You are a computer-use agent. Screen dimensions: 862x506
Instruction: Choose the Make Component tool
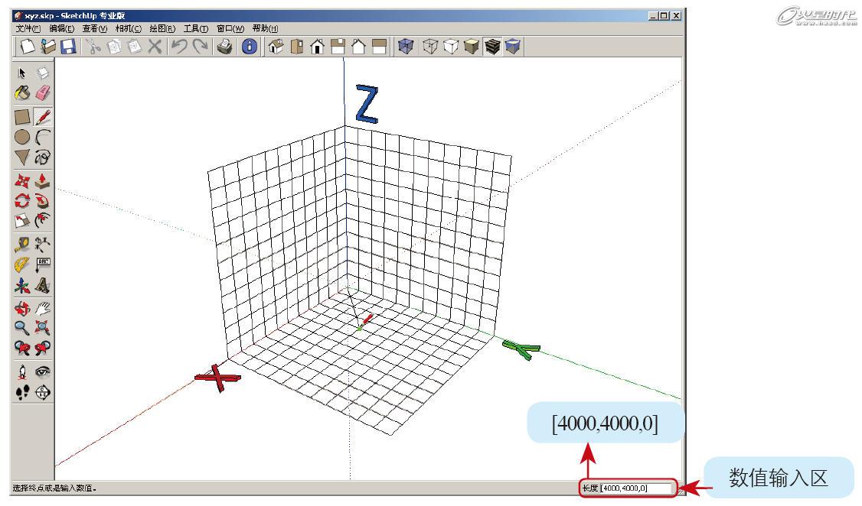(x=43, y=73)
